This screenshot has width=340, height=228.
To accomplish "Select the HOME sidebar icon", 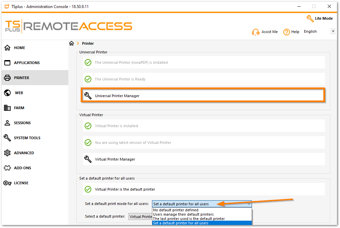I will (20, 48).
